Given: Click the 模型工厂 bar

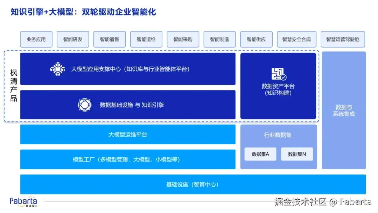Looking at the screenshot, I should (x=128, y=159).
